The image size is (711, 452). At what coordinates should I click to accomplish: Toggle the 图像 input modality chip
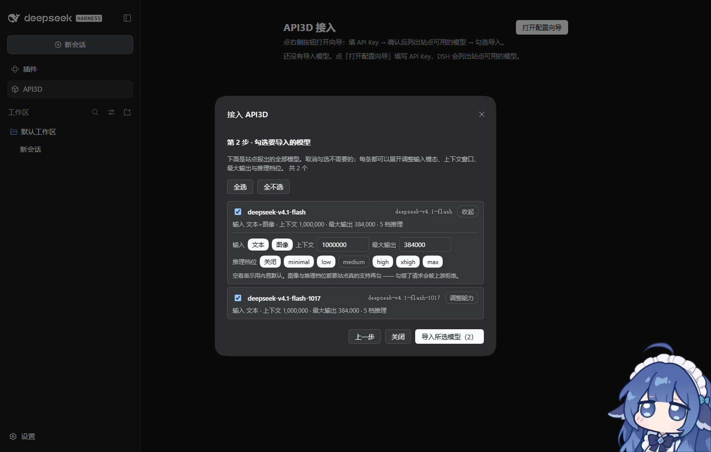[282, 245]
